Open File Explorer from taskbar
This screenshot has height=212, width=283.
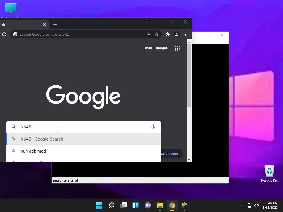pos(160,205)
